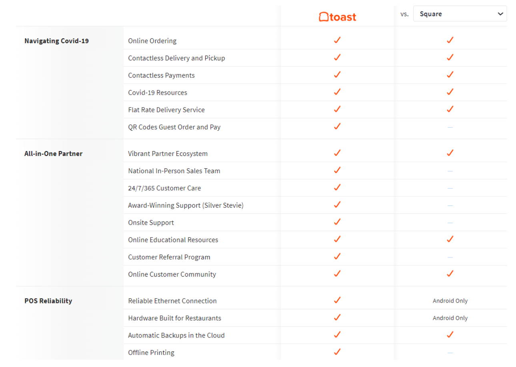
Task: Click the Contactless Delivery and Pickup label
Action: tap(176, 58)
